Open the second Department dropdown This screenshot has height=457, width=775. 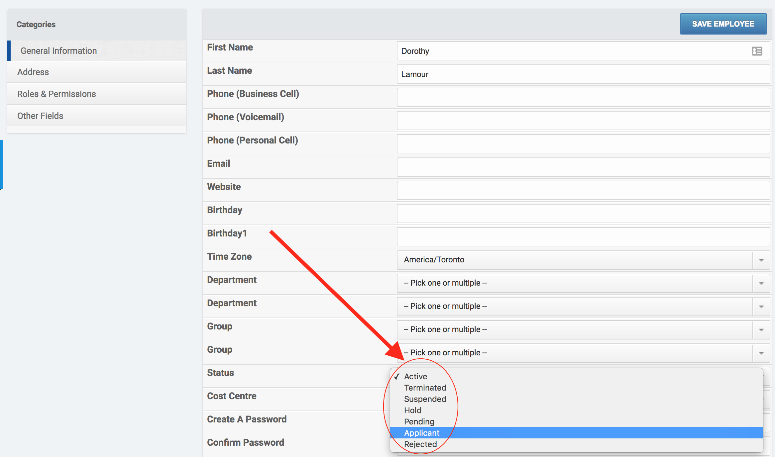[575, 307]
